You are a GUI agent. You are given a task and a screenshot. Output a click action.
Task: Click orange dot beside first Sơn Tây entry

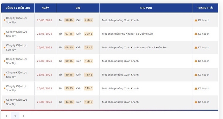(x=5, y=20)
